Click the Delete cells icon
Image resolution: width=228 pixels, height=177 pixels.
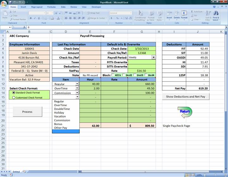tap(177, 14)
